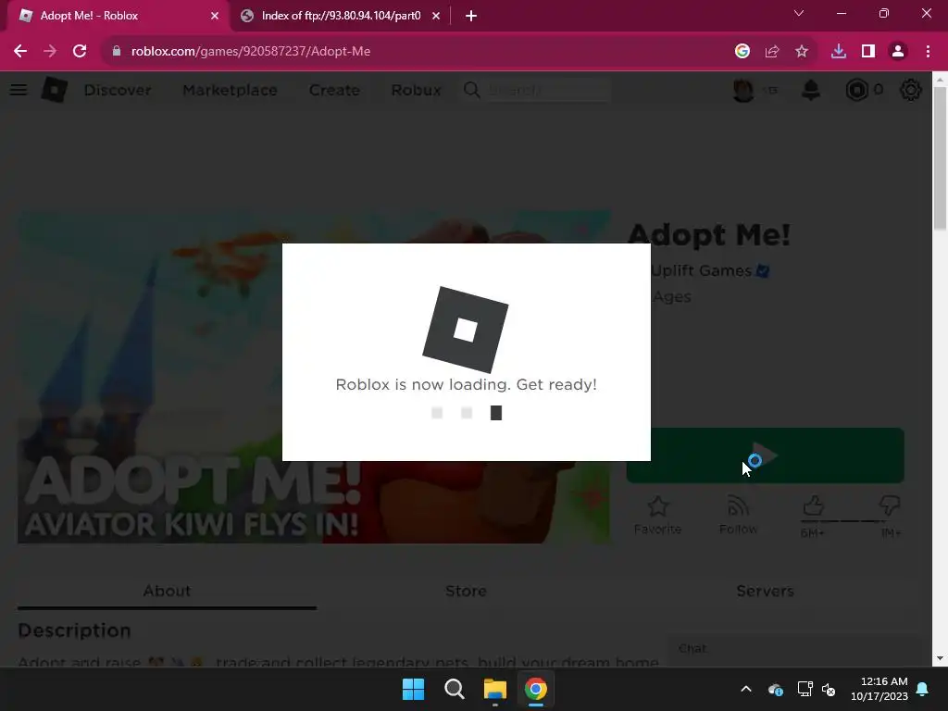Viewport: 948px width, 711px height.
Task: Click the Roblox search input field
Action: [547, 90]
